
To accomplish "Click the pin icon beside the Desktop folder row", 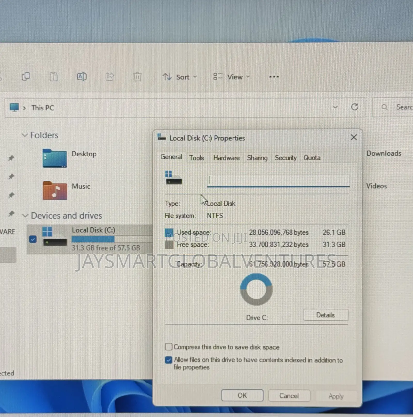I will click(x=11, y=158).
